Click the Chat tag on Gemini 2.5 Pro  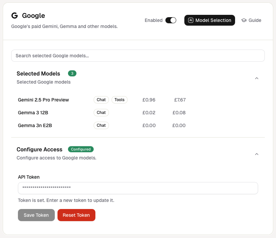[101, 100]
